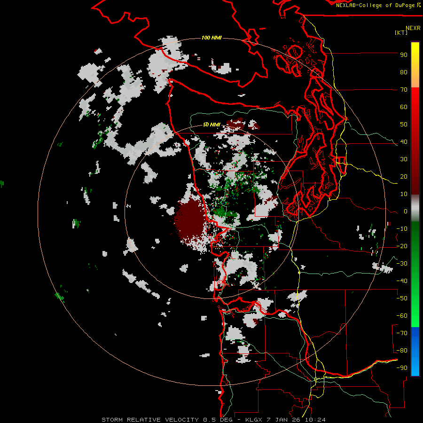Click the 20 value on the velocity scale

pyautogui.click(x=404, y=177)
